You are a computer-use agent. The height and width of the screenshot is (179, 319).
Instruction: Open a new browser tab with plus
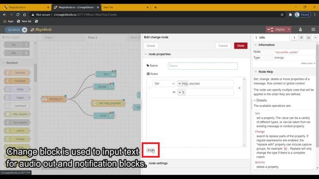pos(156,7)
